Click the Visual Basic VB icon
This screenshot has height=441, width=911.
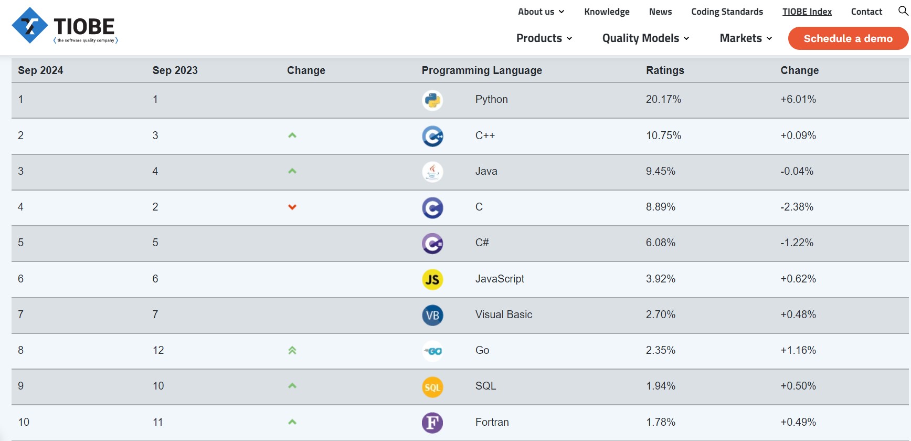click(432, 315)
